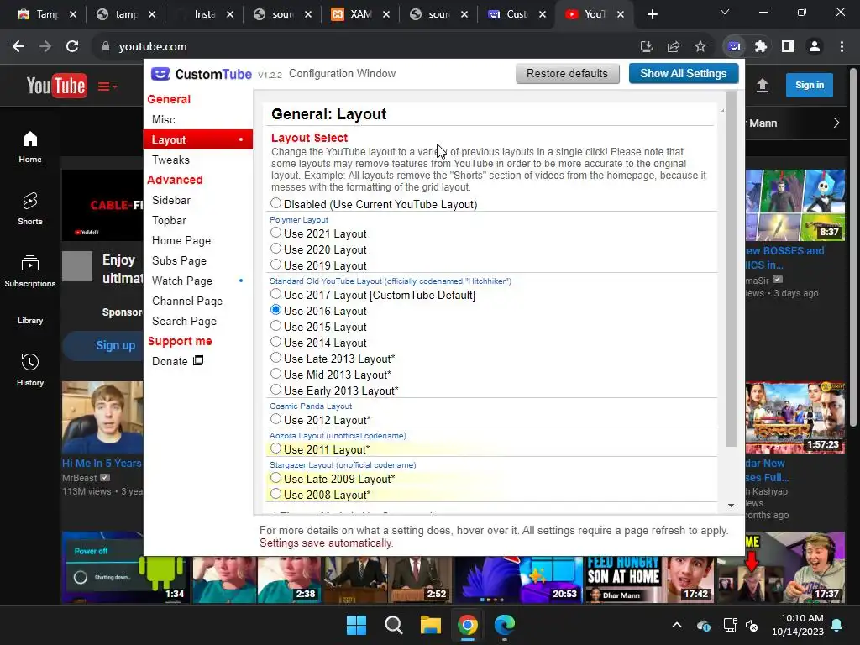Select Use 2011 Layout radio
This screenshot has width=860, height=645.
pyautogui.click(x=275, y=448)
